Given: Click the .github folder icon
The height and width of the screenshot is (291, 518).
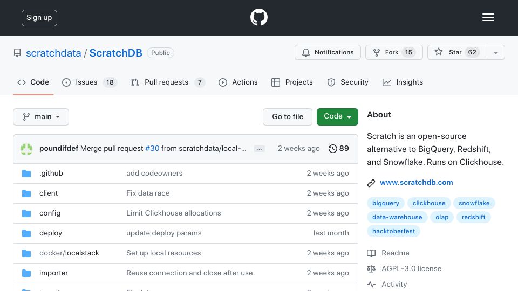Looking at the screenshot, I should tap(26, 174).
